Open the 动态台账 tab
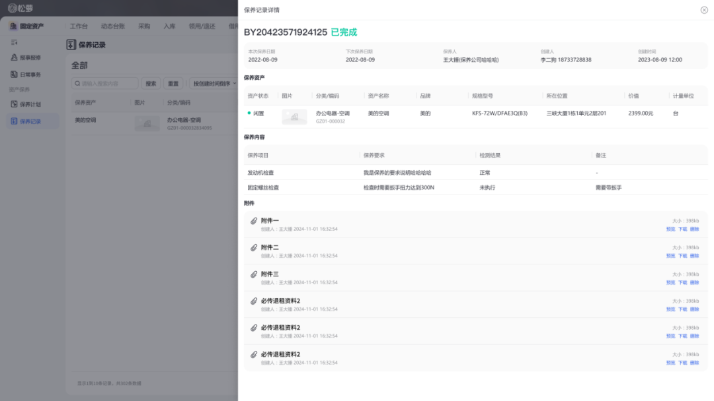714x401 pixels. pyautogui.click(x=112, y=26)
